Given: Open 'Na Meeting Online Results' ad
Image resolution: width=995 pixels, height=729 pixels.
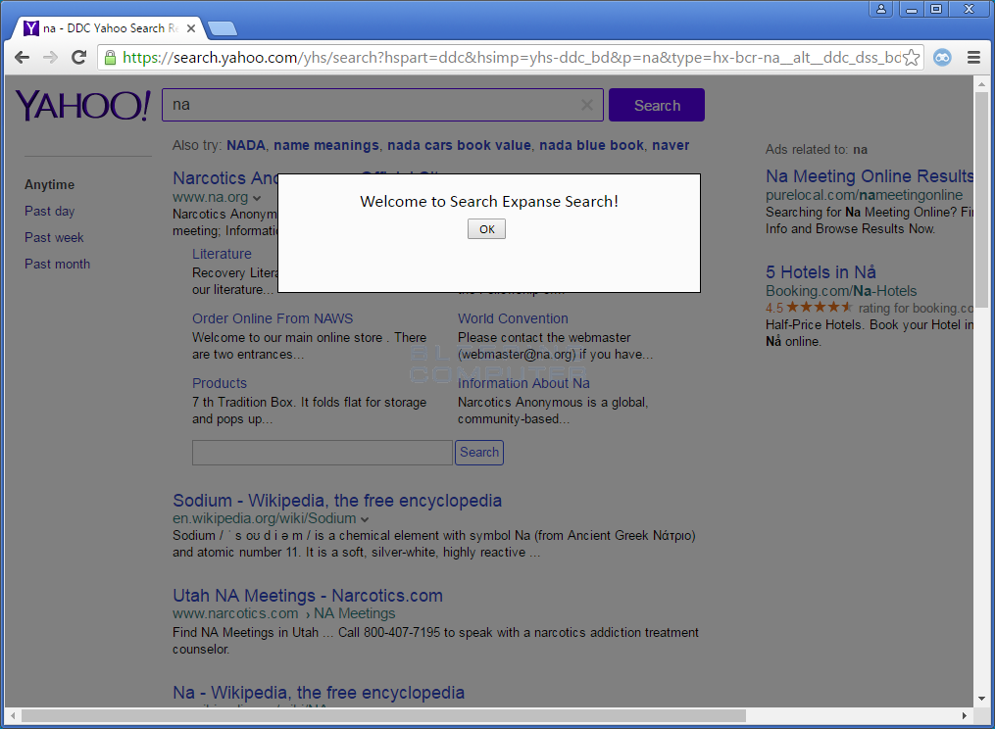Looking at the screenshot, I should (x=870, y=176).
